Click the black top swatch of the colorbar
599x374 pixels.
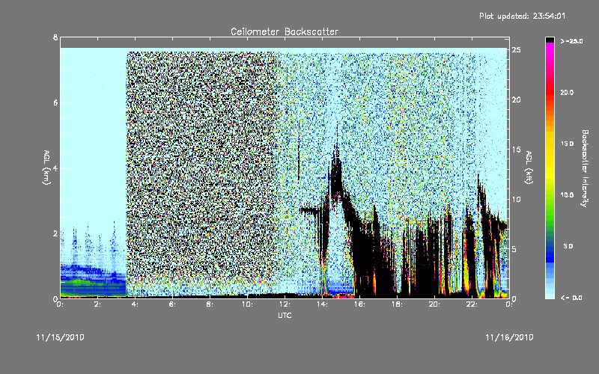(x=550, y=40)
